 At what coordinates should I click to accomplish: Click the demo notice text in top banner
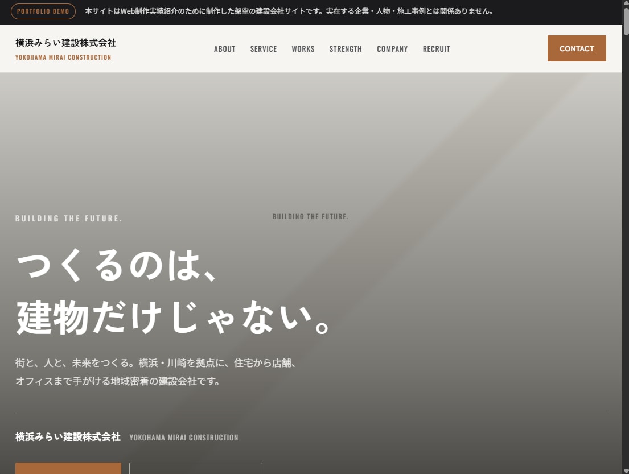point(289,11)
